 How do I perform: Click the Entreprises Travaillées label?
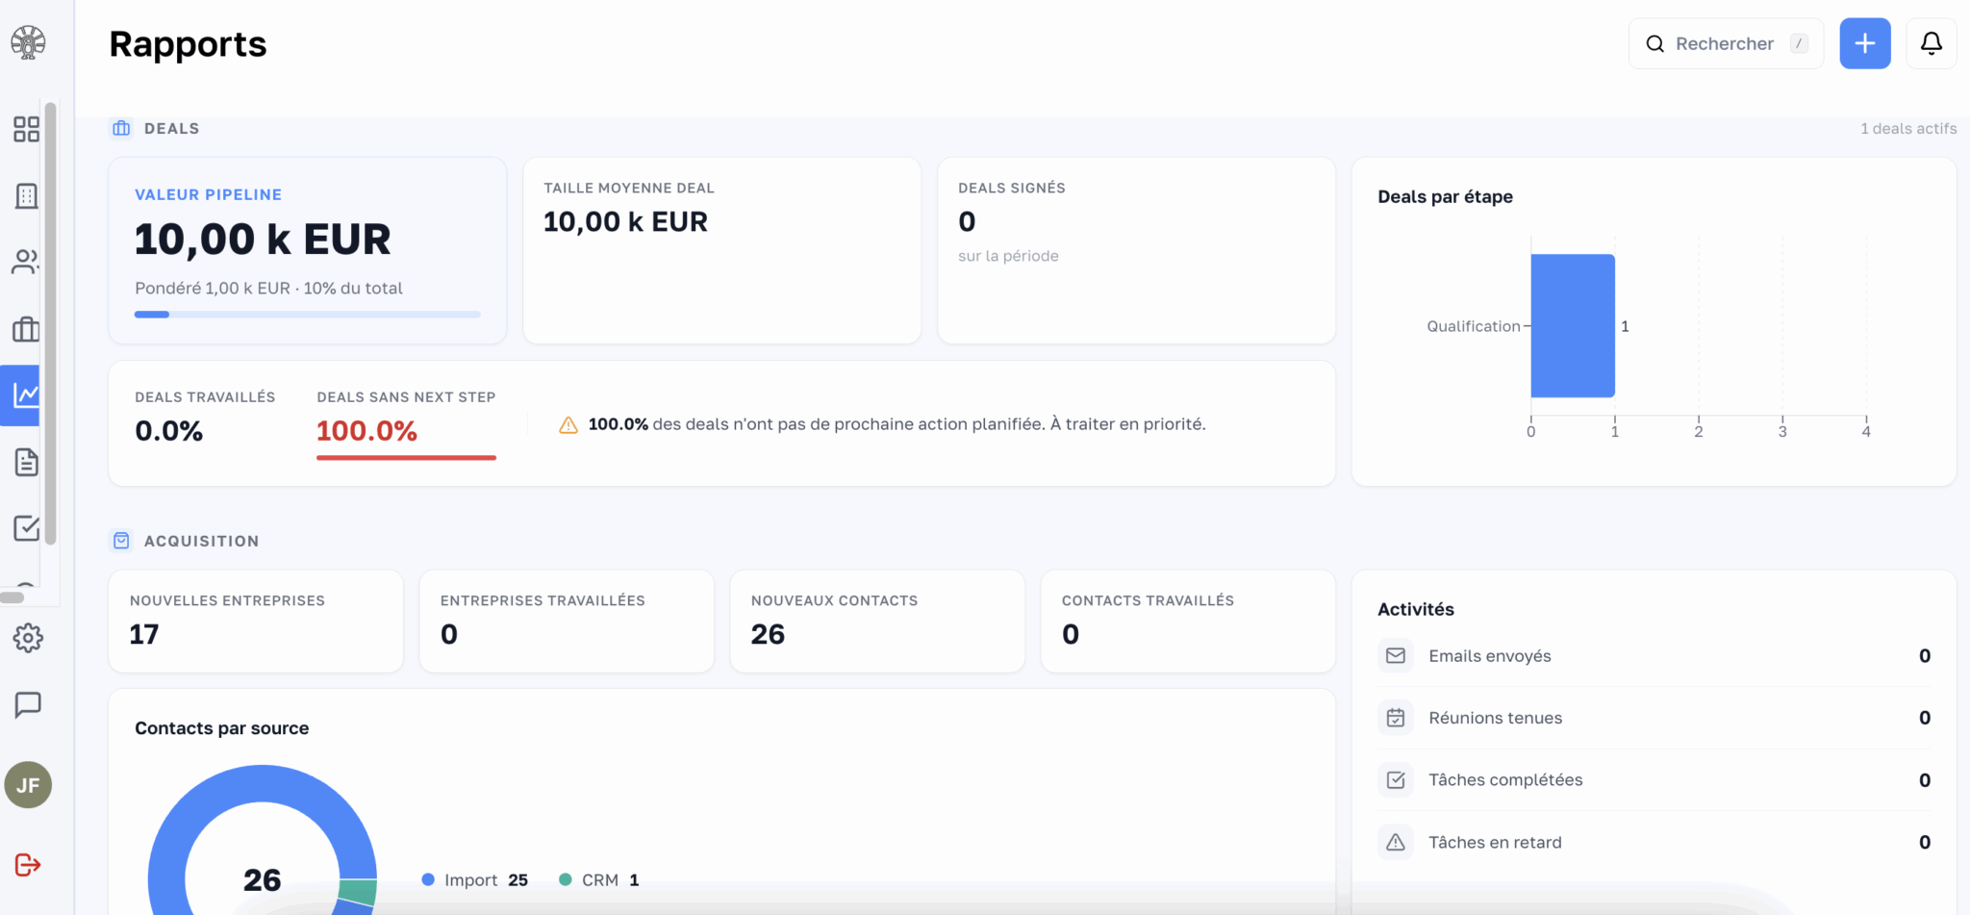tap(543, 600)
